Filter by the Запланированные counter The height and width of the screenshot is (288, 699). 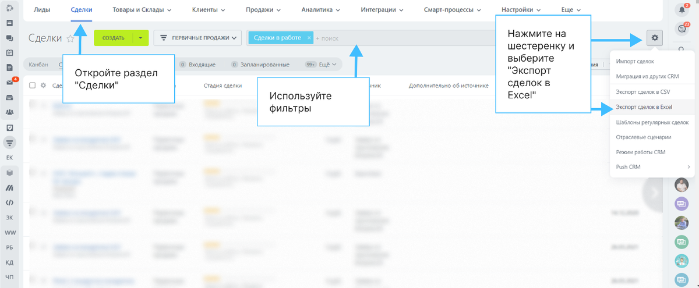260,65
